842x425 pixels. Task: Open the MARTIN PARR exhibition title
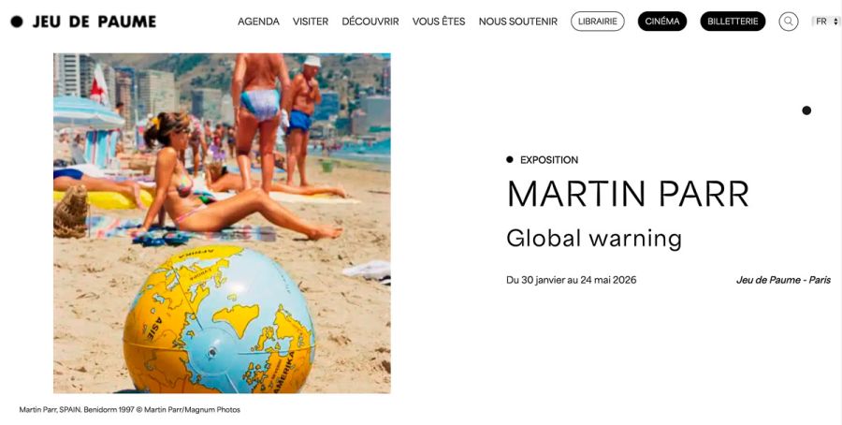(x=628, y=194)
